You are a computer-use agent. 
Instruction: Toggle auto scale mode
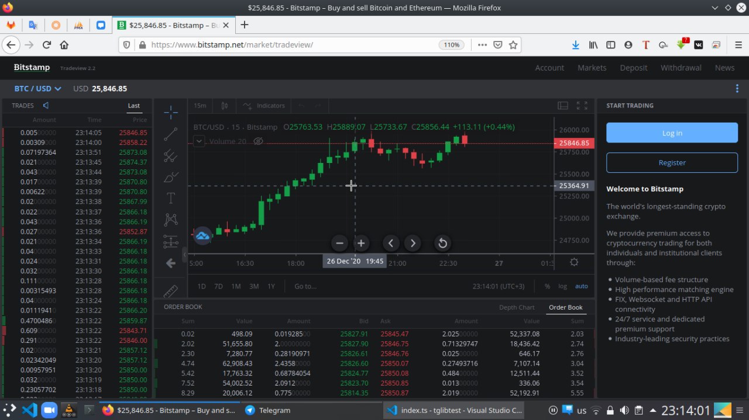[581, 286]
